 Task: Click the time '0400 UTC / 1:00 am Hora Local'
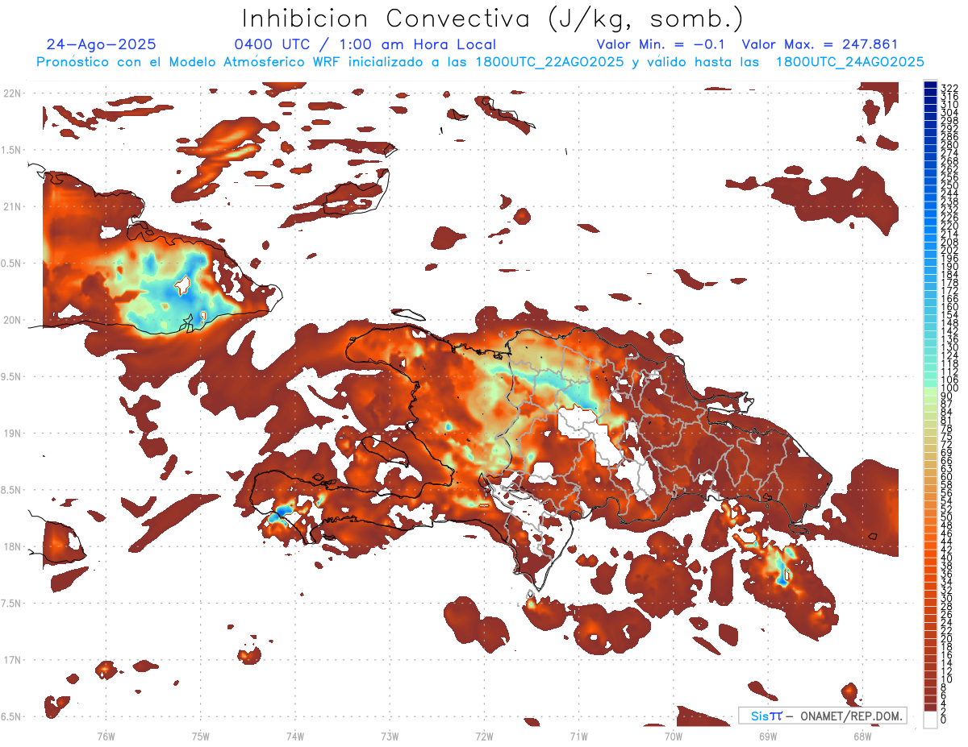(365, 45)
